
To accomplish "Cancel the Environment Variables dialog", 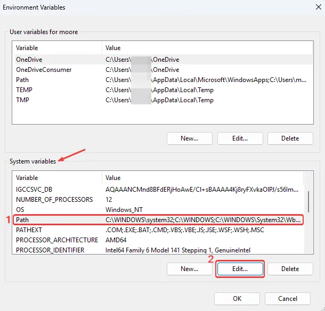I will (288, 299).
